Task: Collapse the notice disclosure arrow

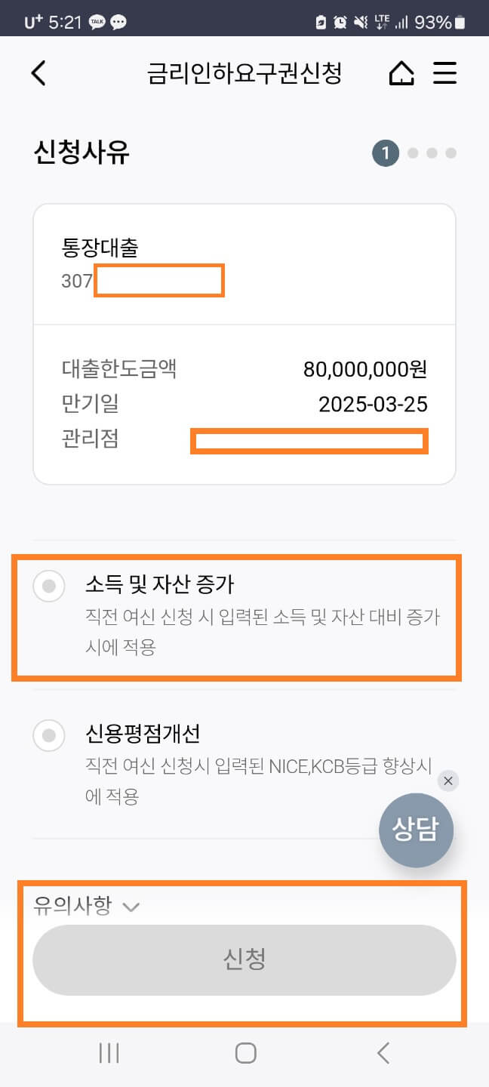Action: coord(131,907)
